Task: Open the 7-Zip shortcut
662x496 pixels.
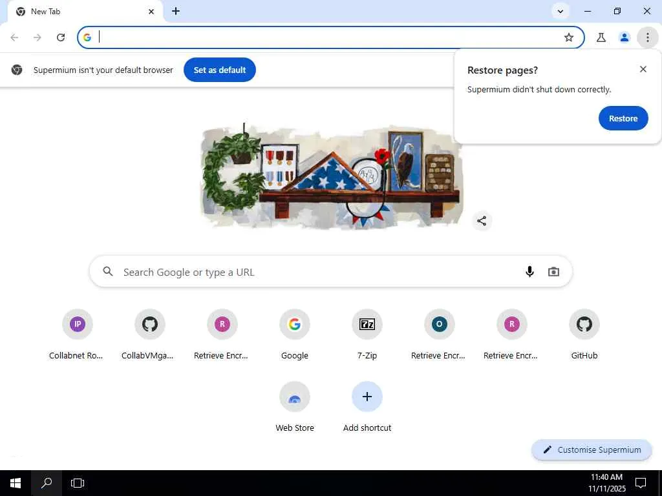Action: (x=367, y=335)
